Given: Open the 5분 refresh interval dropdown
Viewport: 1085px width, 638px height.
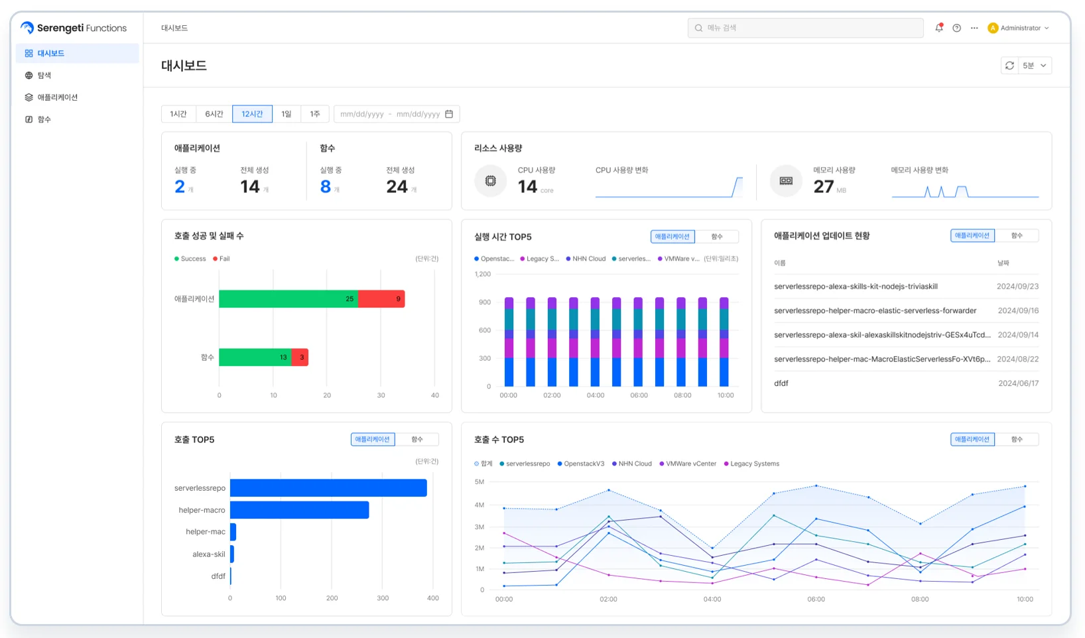Looking at the screenshot, I should coord(1035,66).
